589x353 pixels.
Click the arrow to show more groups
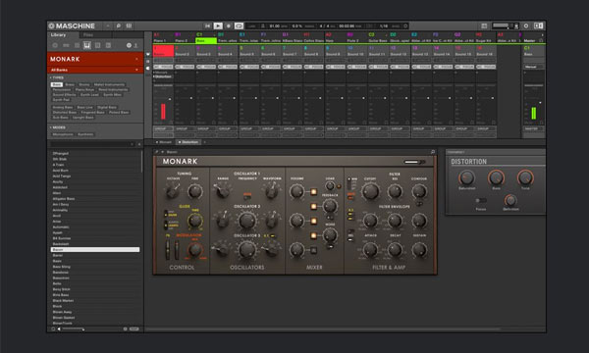(x=542, y=35)
